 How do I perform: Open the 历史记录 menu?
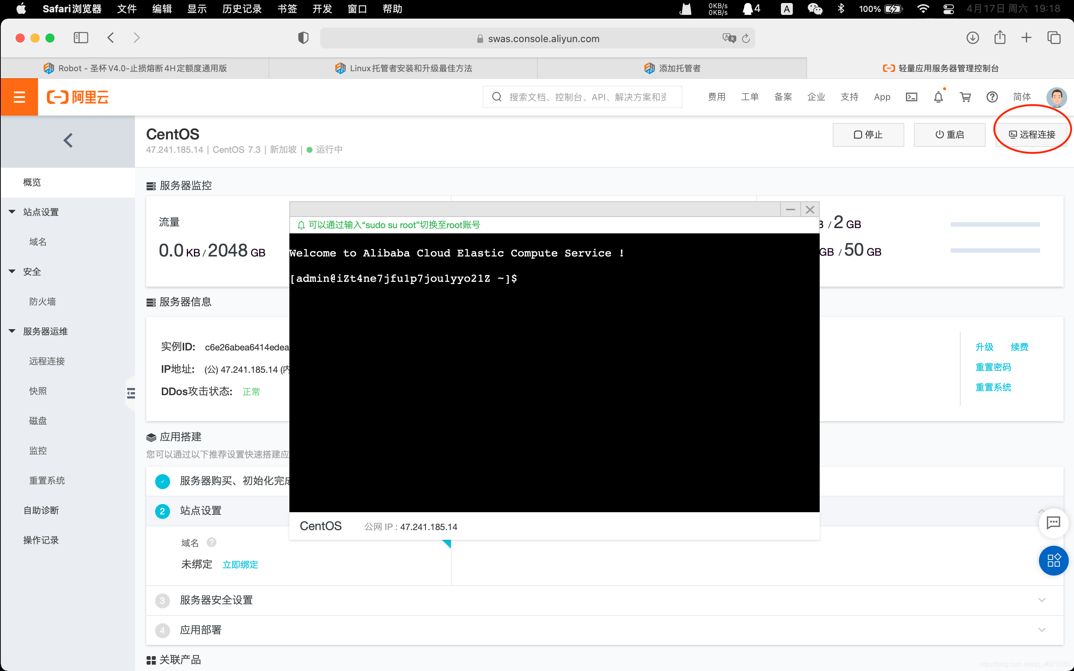242,9
